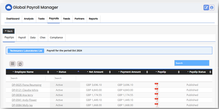Click the Payslip Status column header

point(198,72)
